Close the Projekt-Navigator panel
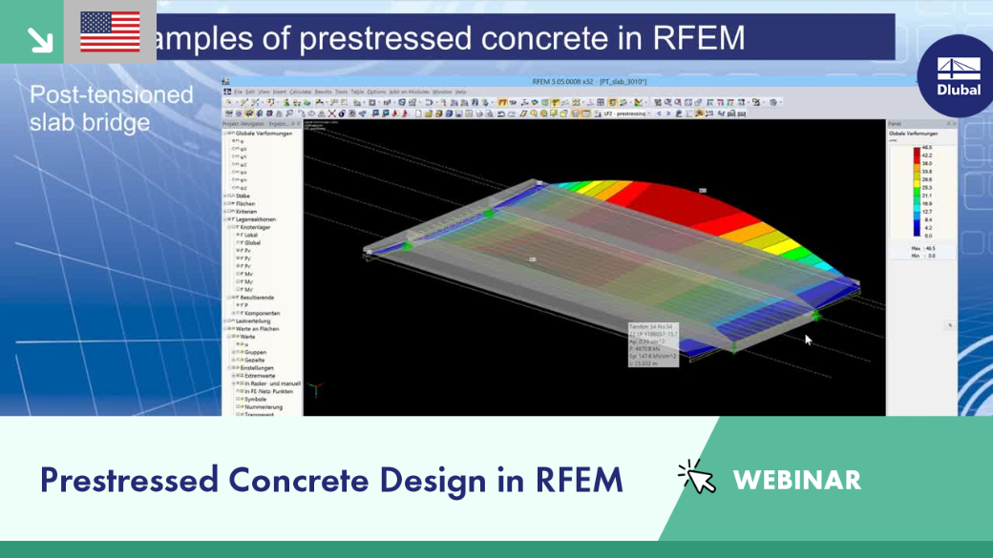 tap(299, 124)
